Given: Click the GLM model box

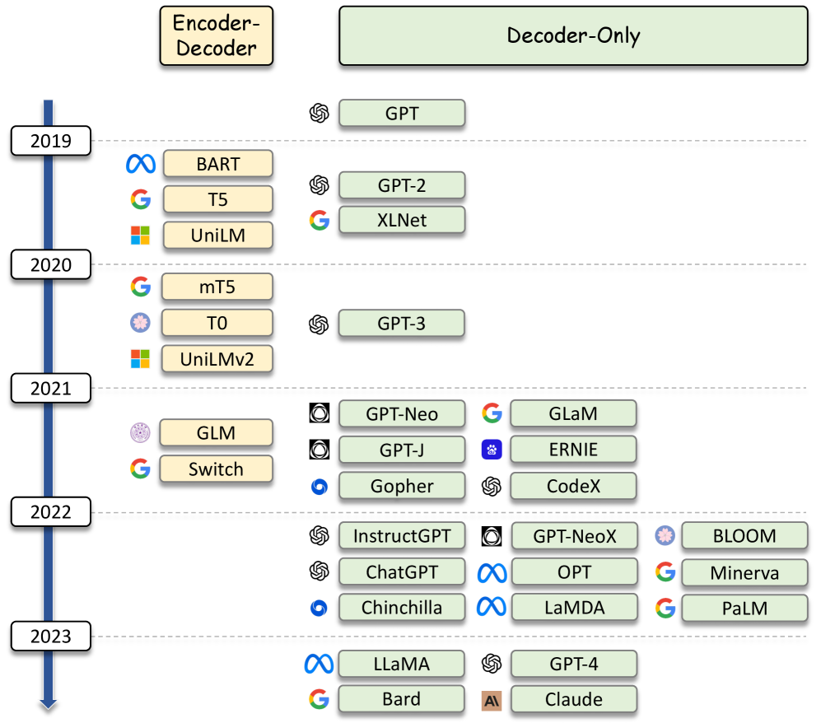Looking at the screenshot, I should [217, 433].
